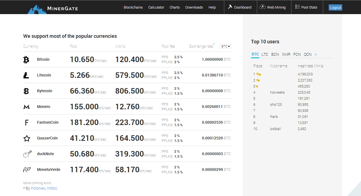Viewport: 361px width, 196px height.
Task: Open the Calculator page
Action: click(156, 7)
